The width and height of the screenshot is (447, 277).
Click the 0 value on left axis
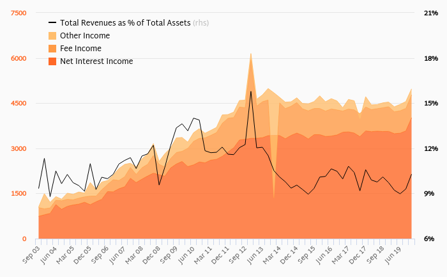point(24,239)
